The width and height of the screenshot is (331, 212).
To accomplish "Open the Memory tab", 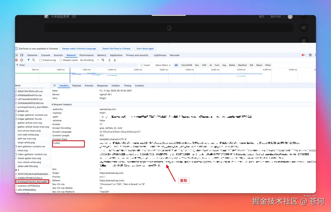I will (x=102, y=55).
